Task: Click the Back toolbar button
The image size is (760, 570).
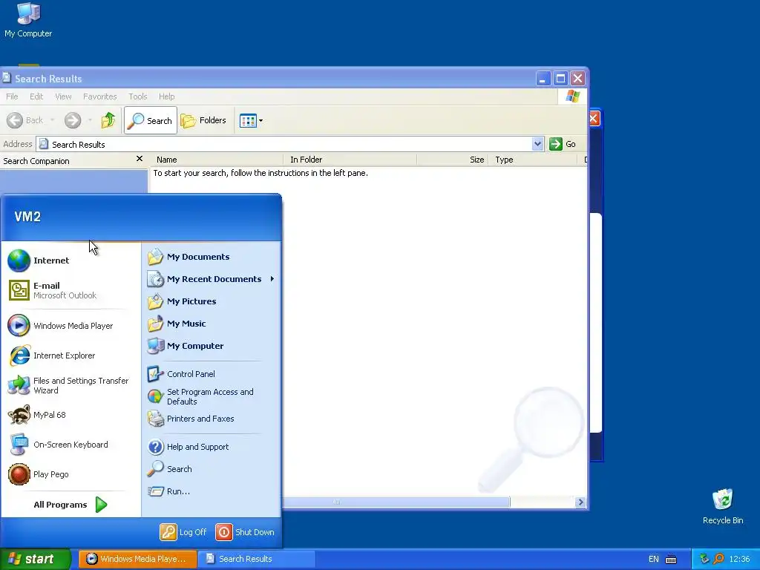Action: 25,120
